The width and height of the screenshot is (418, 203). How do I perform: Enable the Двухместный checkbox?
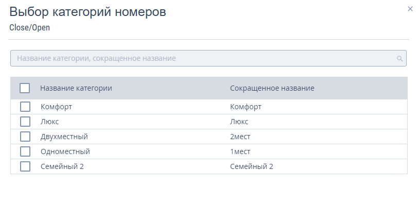(25, 137)
